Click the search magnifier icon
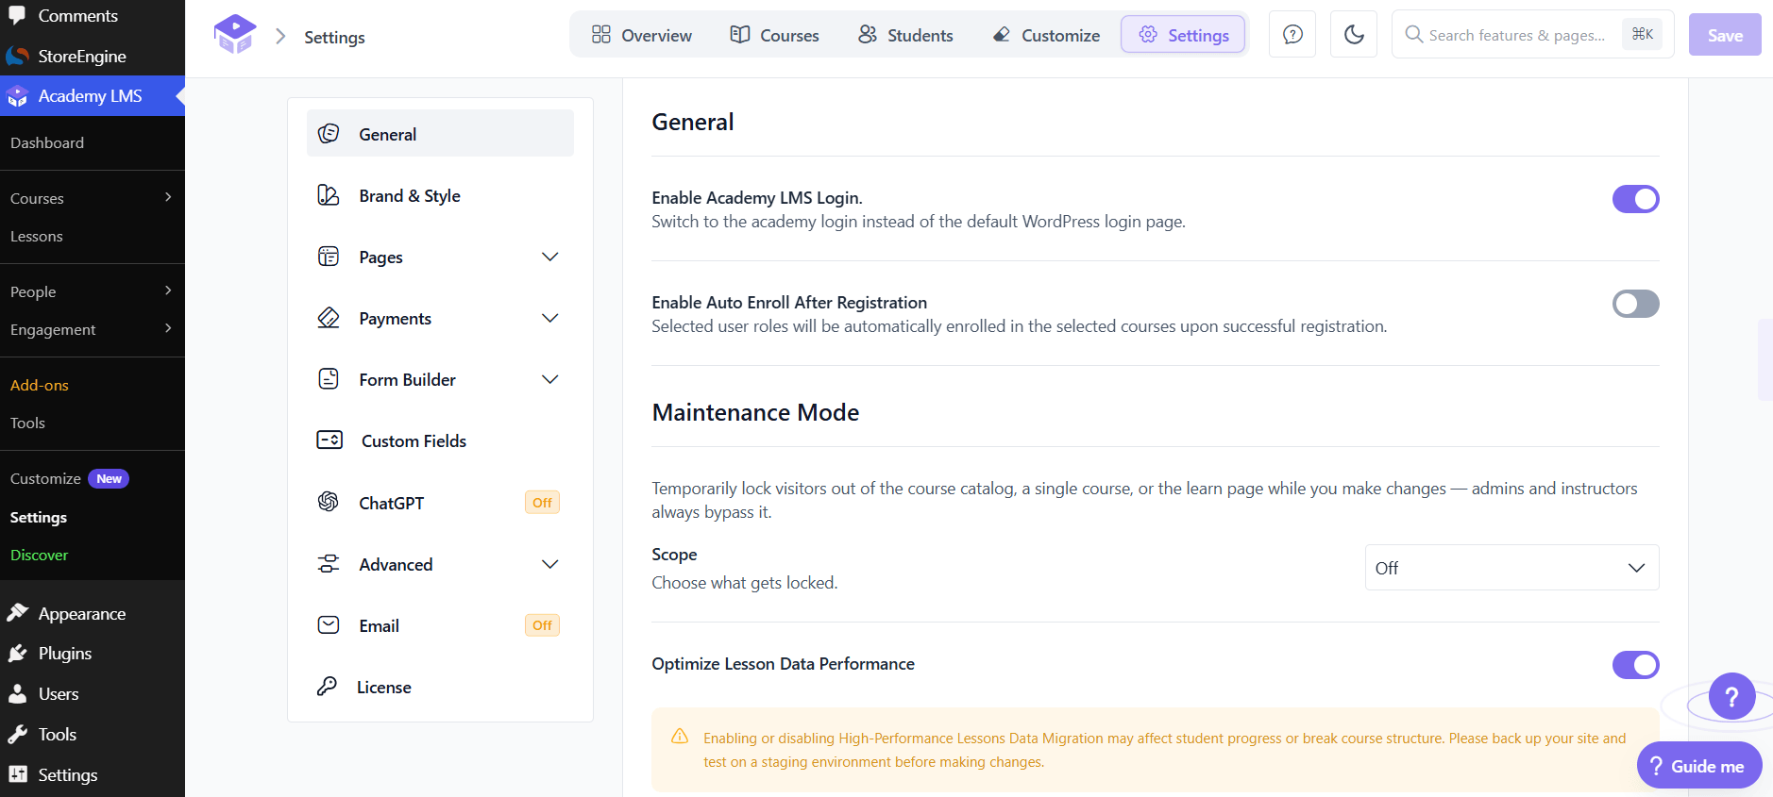The image size is (1773, 797). (1413, 35)
